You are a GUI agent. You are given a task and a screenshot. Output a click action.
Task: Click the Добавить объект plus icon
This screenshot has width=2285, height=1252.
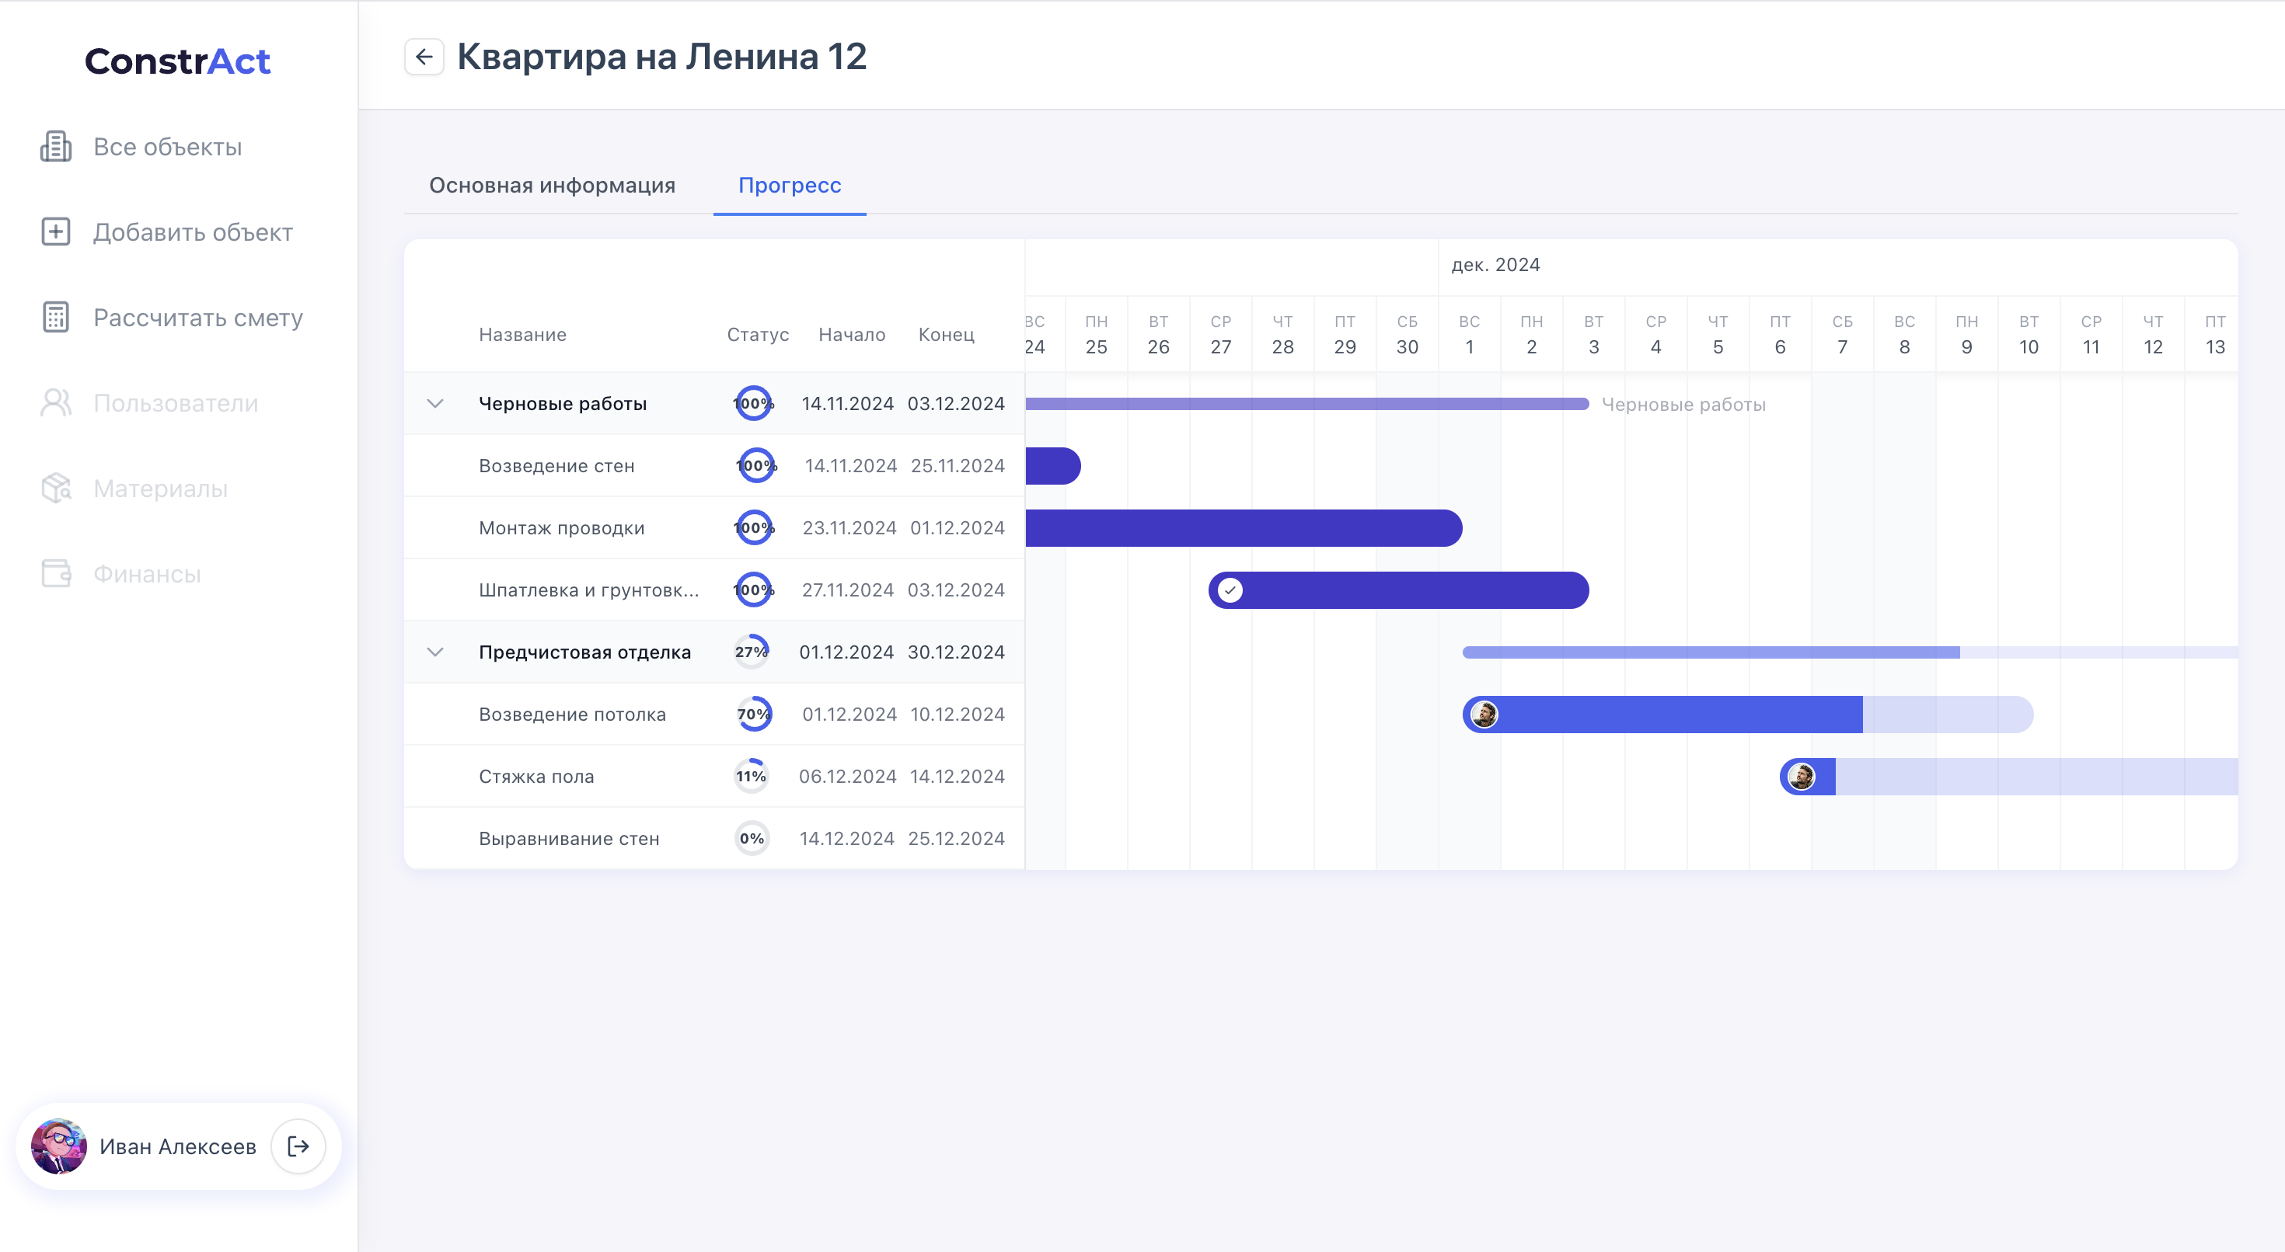(56, 231)
